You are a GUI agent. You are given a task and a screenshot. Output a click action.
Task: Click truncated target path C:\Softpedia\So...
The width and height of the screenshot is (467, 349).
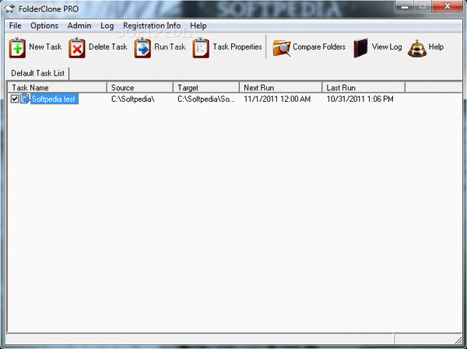206,99
